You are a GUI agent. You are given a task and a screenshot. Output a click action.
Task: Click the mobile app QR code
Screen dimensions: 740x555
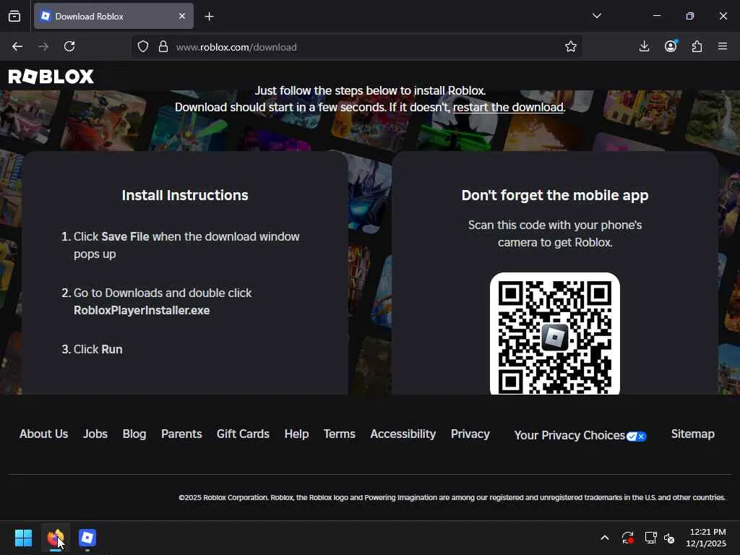point(555,333)
